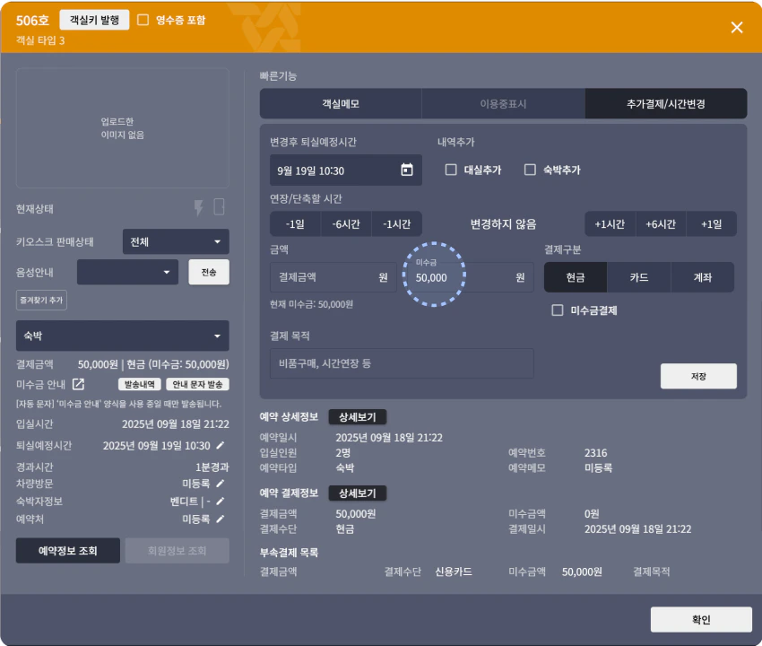
Task: Toggle the 미수금결제 checkbox
Action: coord(558,310)
